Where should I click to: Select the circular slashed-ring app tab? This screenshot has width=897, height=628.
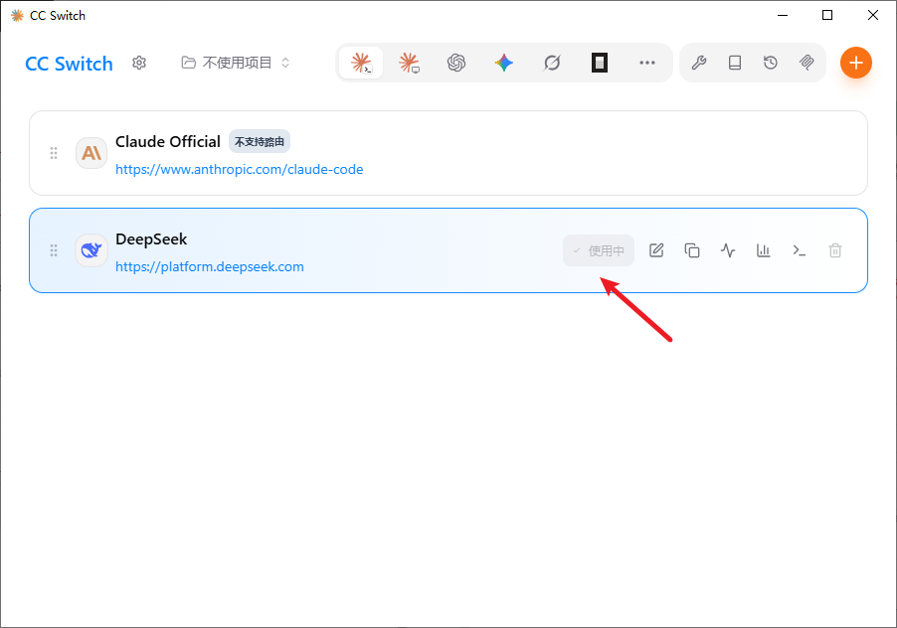pos(552,63)
